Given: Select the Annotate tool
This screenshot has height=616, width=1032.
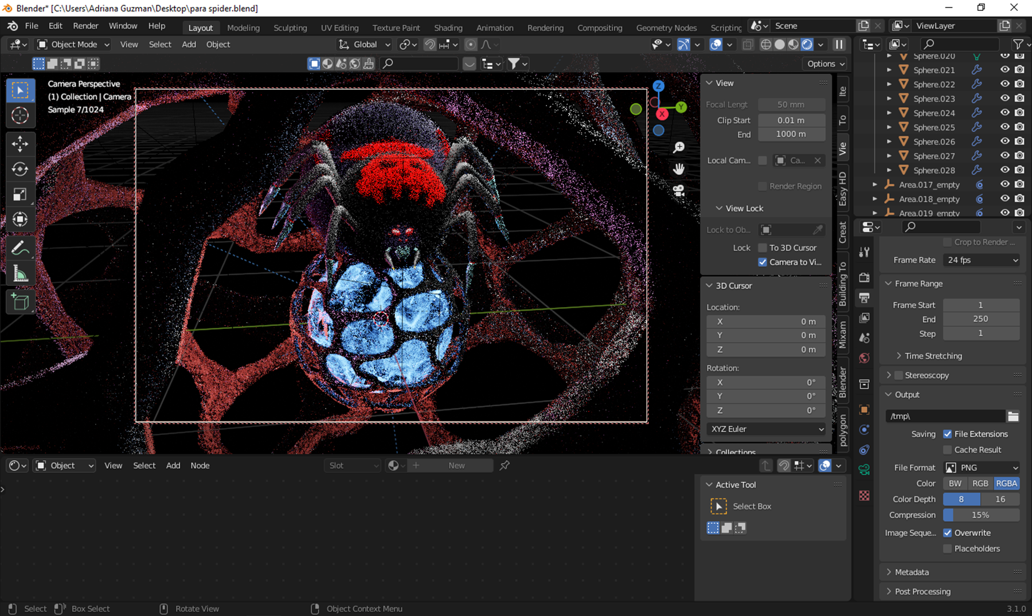Looking at the screenshot, I should (x=20, y=248).
